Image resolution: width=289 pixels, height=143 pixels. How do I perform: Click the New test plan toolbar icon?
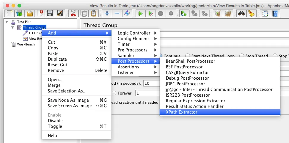click(x=10, y=13)
